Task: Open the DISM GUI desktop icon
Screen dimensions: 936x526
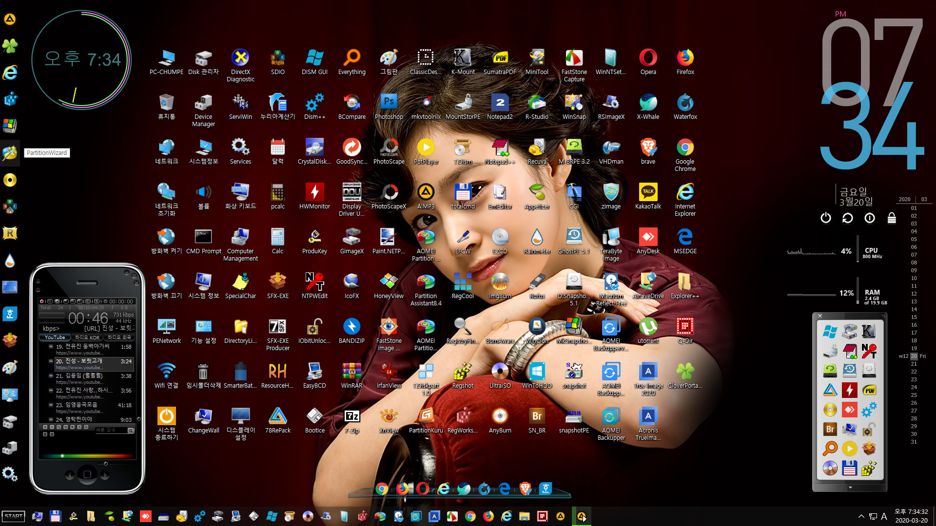Action: [314, 62]
